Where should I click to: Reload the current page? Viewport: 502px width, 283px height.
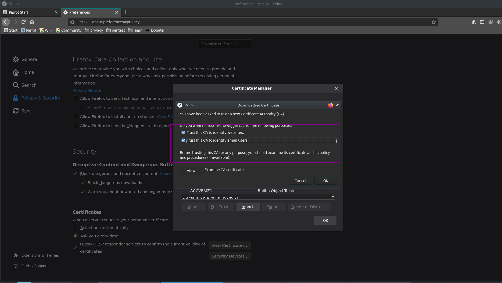click(x=23, y=22)
